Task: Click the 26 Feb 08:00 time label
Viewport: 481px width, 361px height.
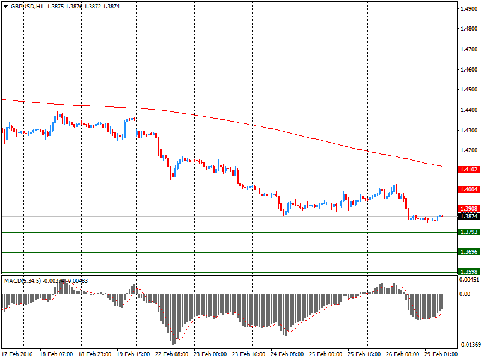Action: 402,354
